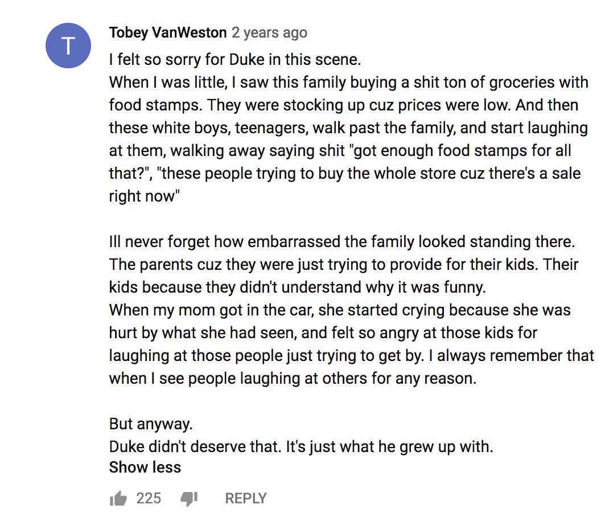609x517 pixels.
Task: Click the 225 like count number
Action: [x=149, y=498]
